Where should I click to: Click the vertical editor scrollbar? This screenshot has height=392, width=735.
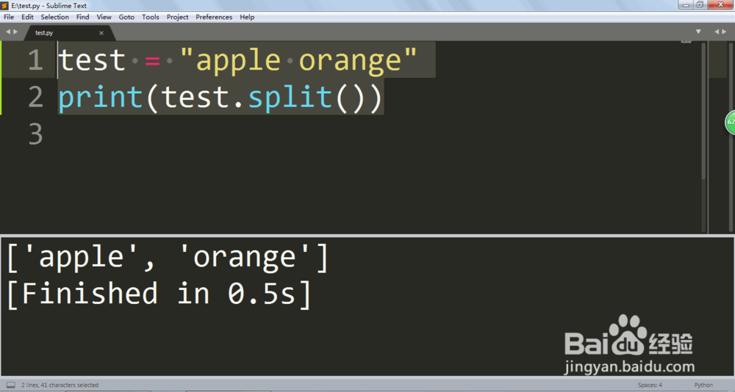coord(703,111)
